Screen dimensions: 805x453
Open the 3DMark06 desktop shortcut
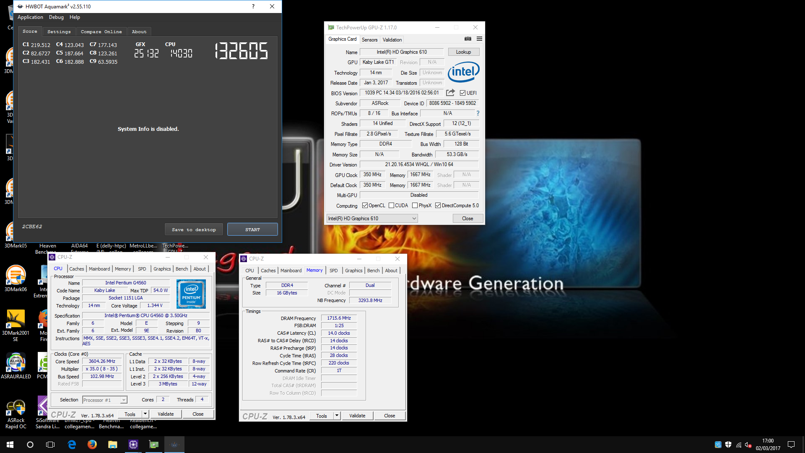click(x=16, y=279)
